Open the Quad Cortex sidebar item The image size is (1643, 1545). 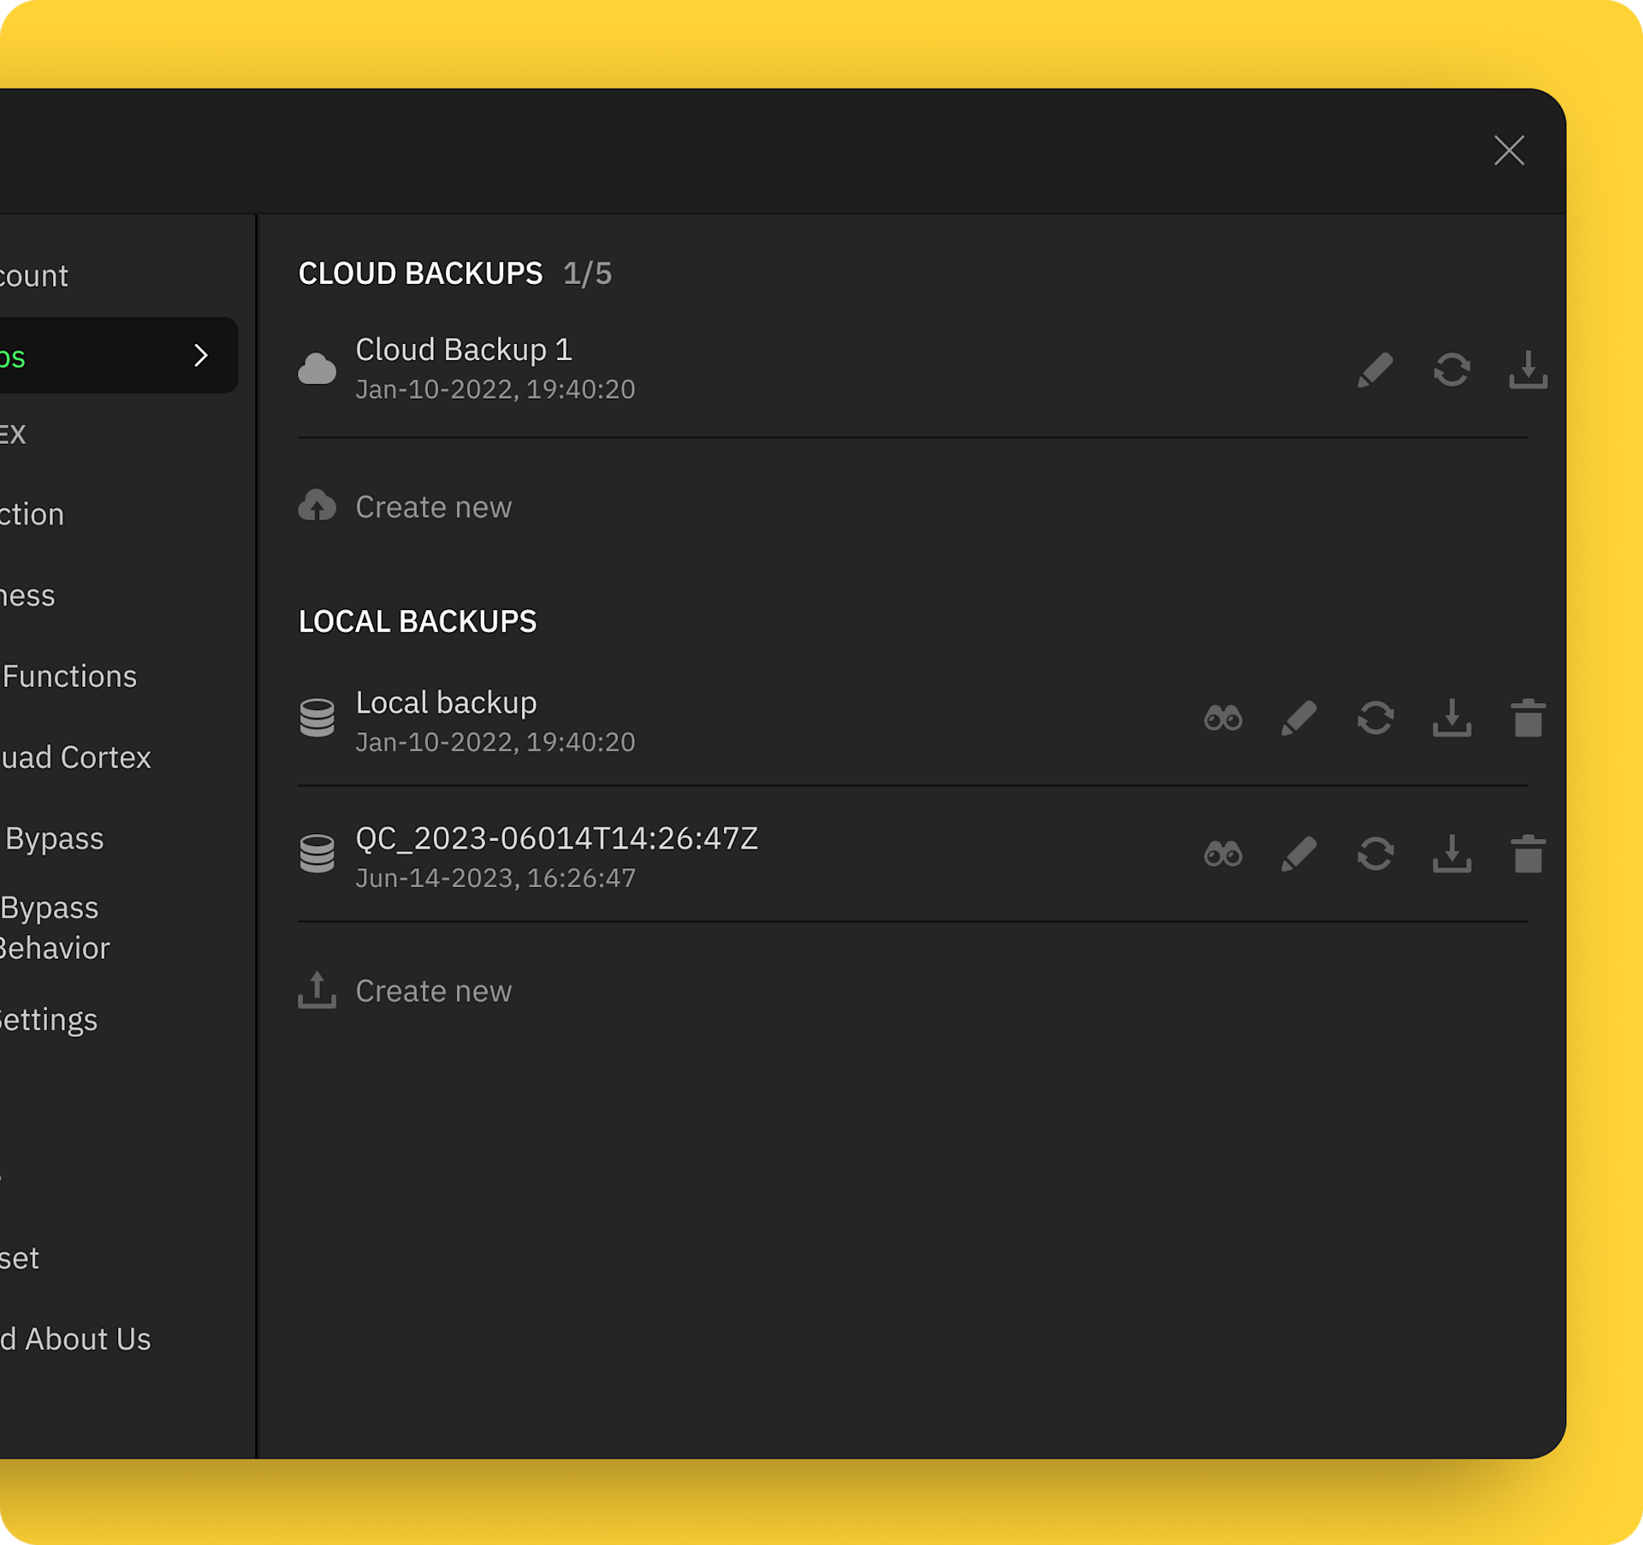(75, 758)
